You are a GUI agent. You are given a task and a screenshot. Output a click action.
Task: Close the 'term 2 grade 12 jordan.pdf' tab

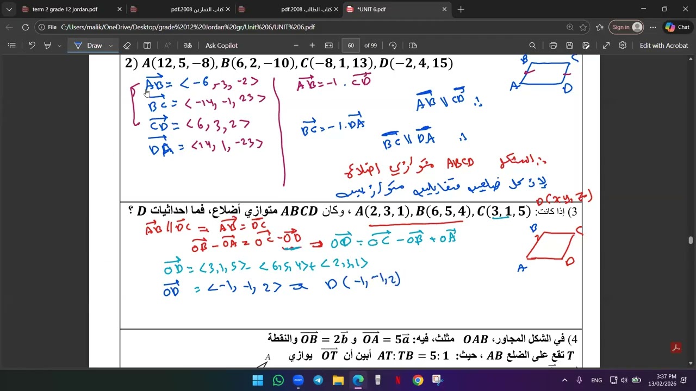[x=120, y=9]
